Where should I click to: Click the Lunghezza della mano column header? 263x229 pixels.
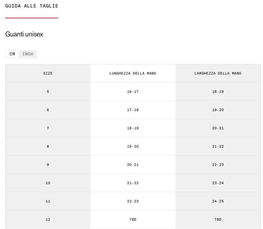133,73
